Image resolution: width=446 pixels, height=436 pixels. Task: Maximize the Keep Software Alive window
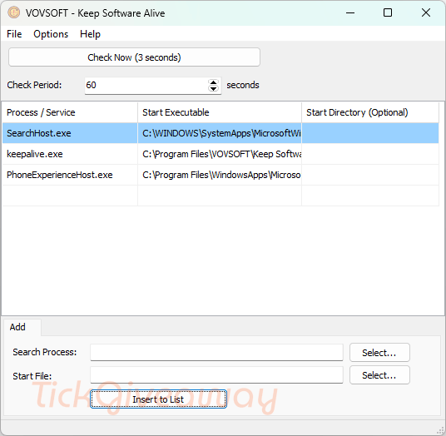[x=388, y=12]
